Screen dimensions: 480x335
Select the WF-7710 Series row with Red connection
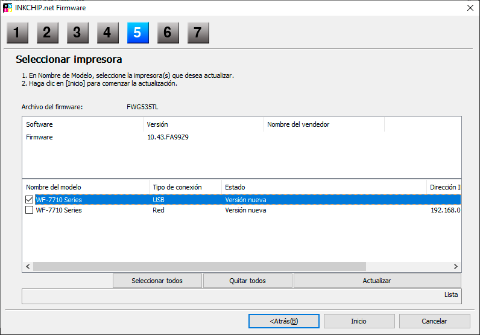coord(242,210)
